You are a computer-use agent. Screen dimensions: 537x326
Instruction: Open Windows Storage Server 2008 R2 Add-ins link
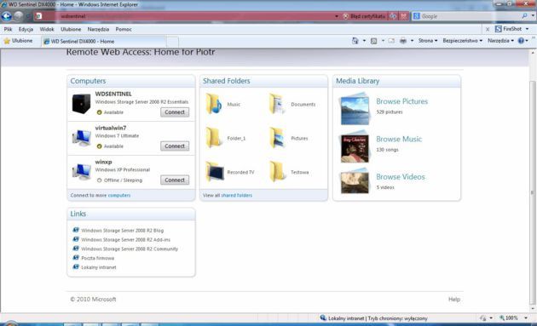[125, 240]
